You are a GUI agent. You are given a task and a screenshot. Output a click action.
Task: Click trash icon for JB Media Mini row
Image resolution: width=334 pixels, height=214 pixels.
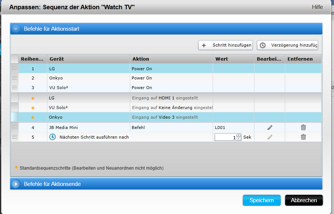click(303, 128)
